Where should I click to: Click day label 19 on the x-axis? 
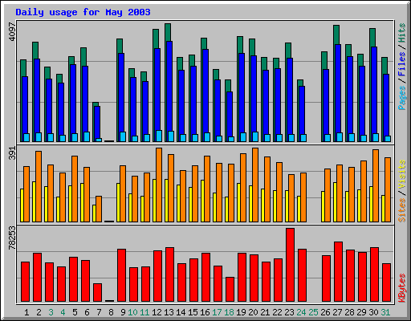click(241, 312)
